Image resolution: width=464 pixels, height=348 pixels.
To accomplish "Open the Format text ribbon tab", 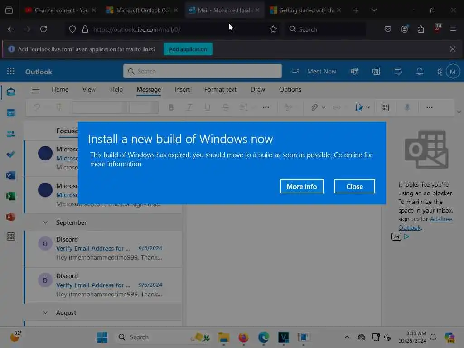I will [x=221, y=89].
